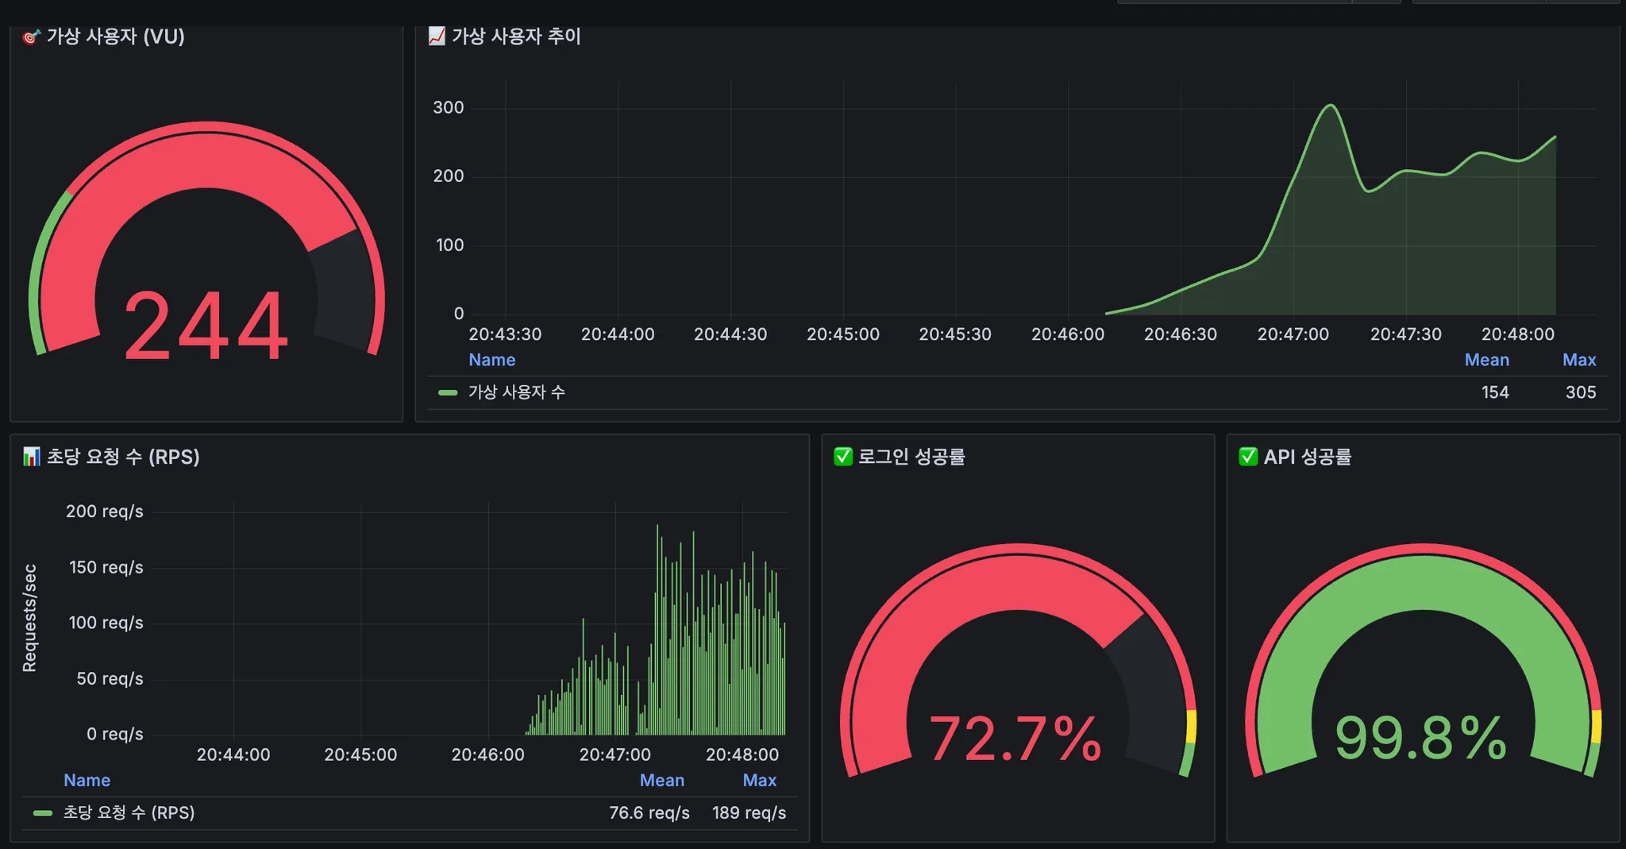
Task: Click the 300 y-axis label on virtual user chart
Action: [449, 108]
